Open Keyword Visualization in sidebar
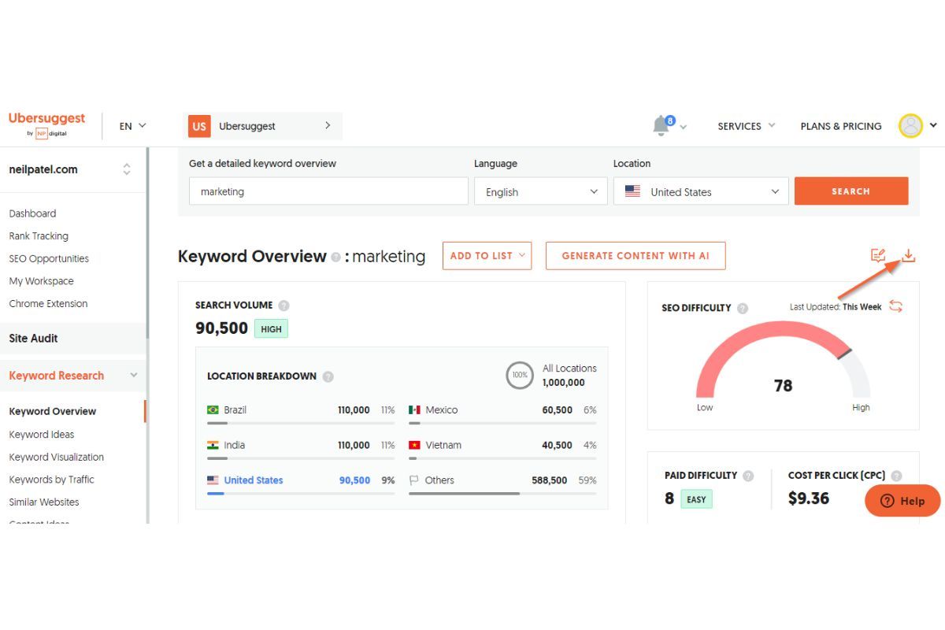 [57, 458]
